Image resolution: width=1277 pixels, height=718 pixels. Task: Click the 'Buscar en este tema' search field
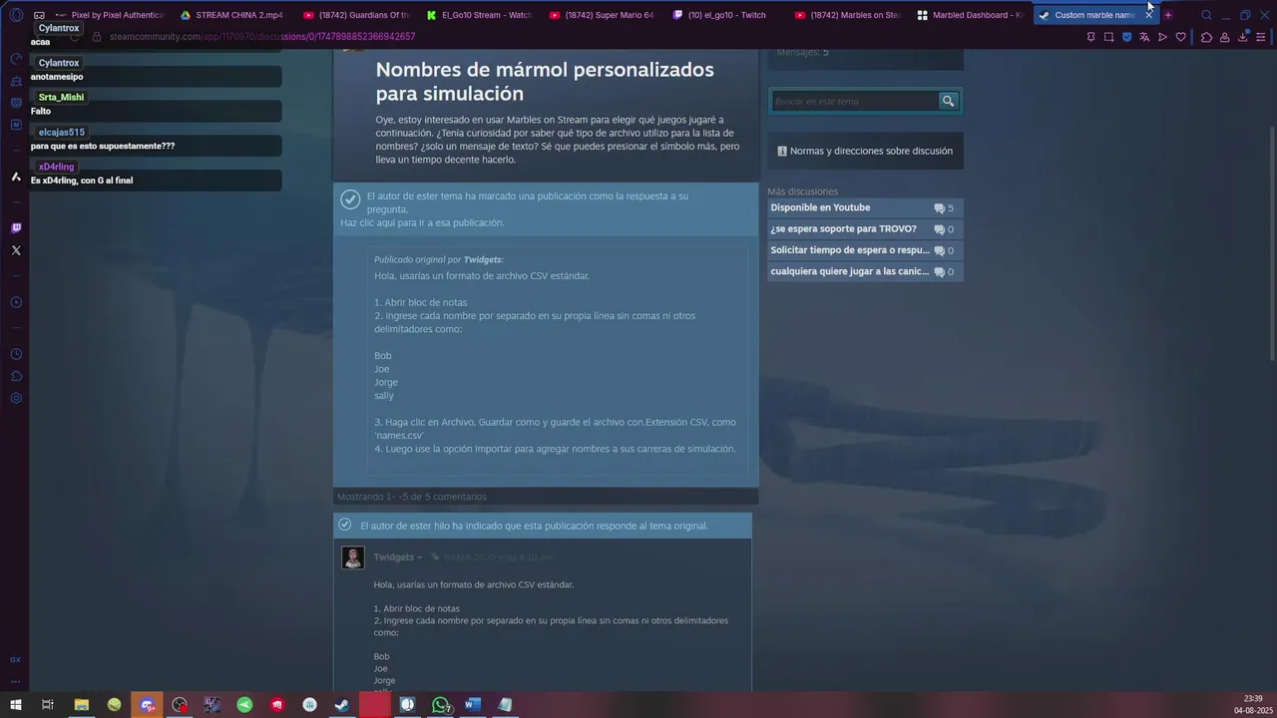(855, 101)
